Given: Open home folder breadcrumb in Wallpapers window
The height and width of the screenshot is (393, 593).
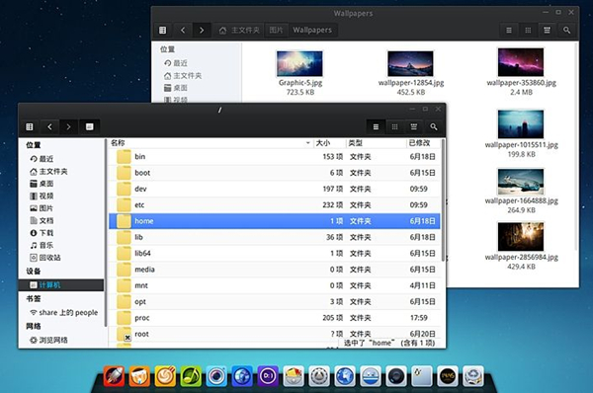Looking at the screenshot, I should 239,31.
